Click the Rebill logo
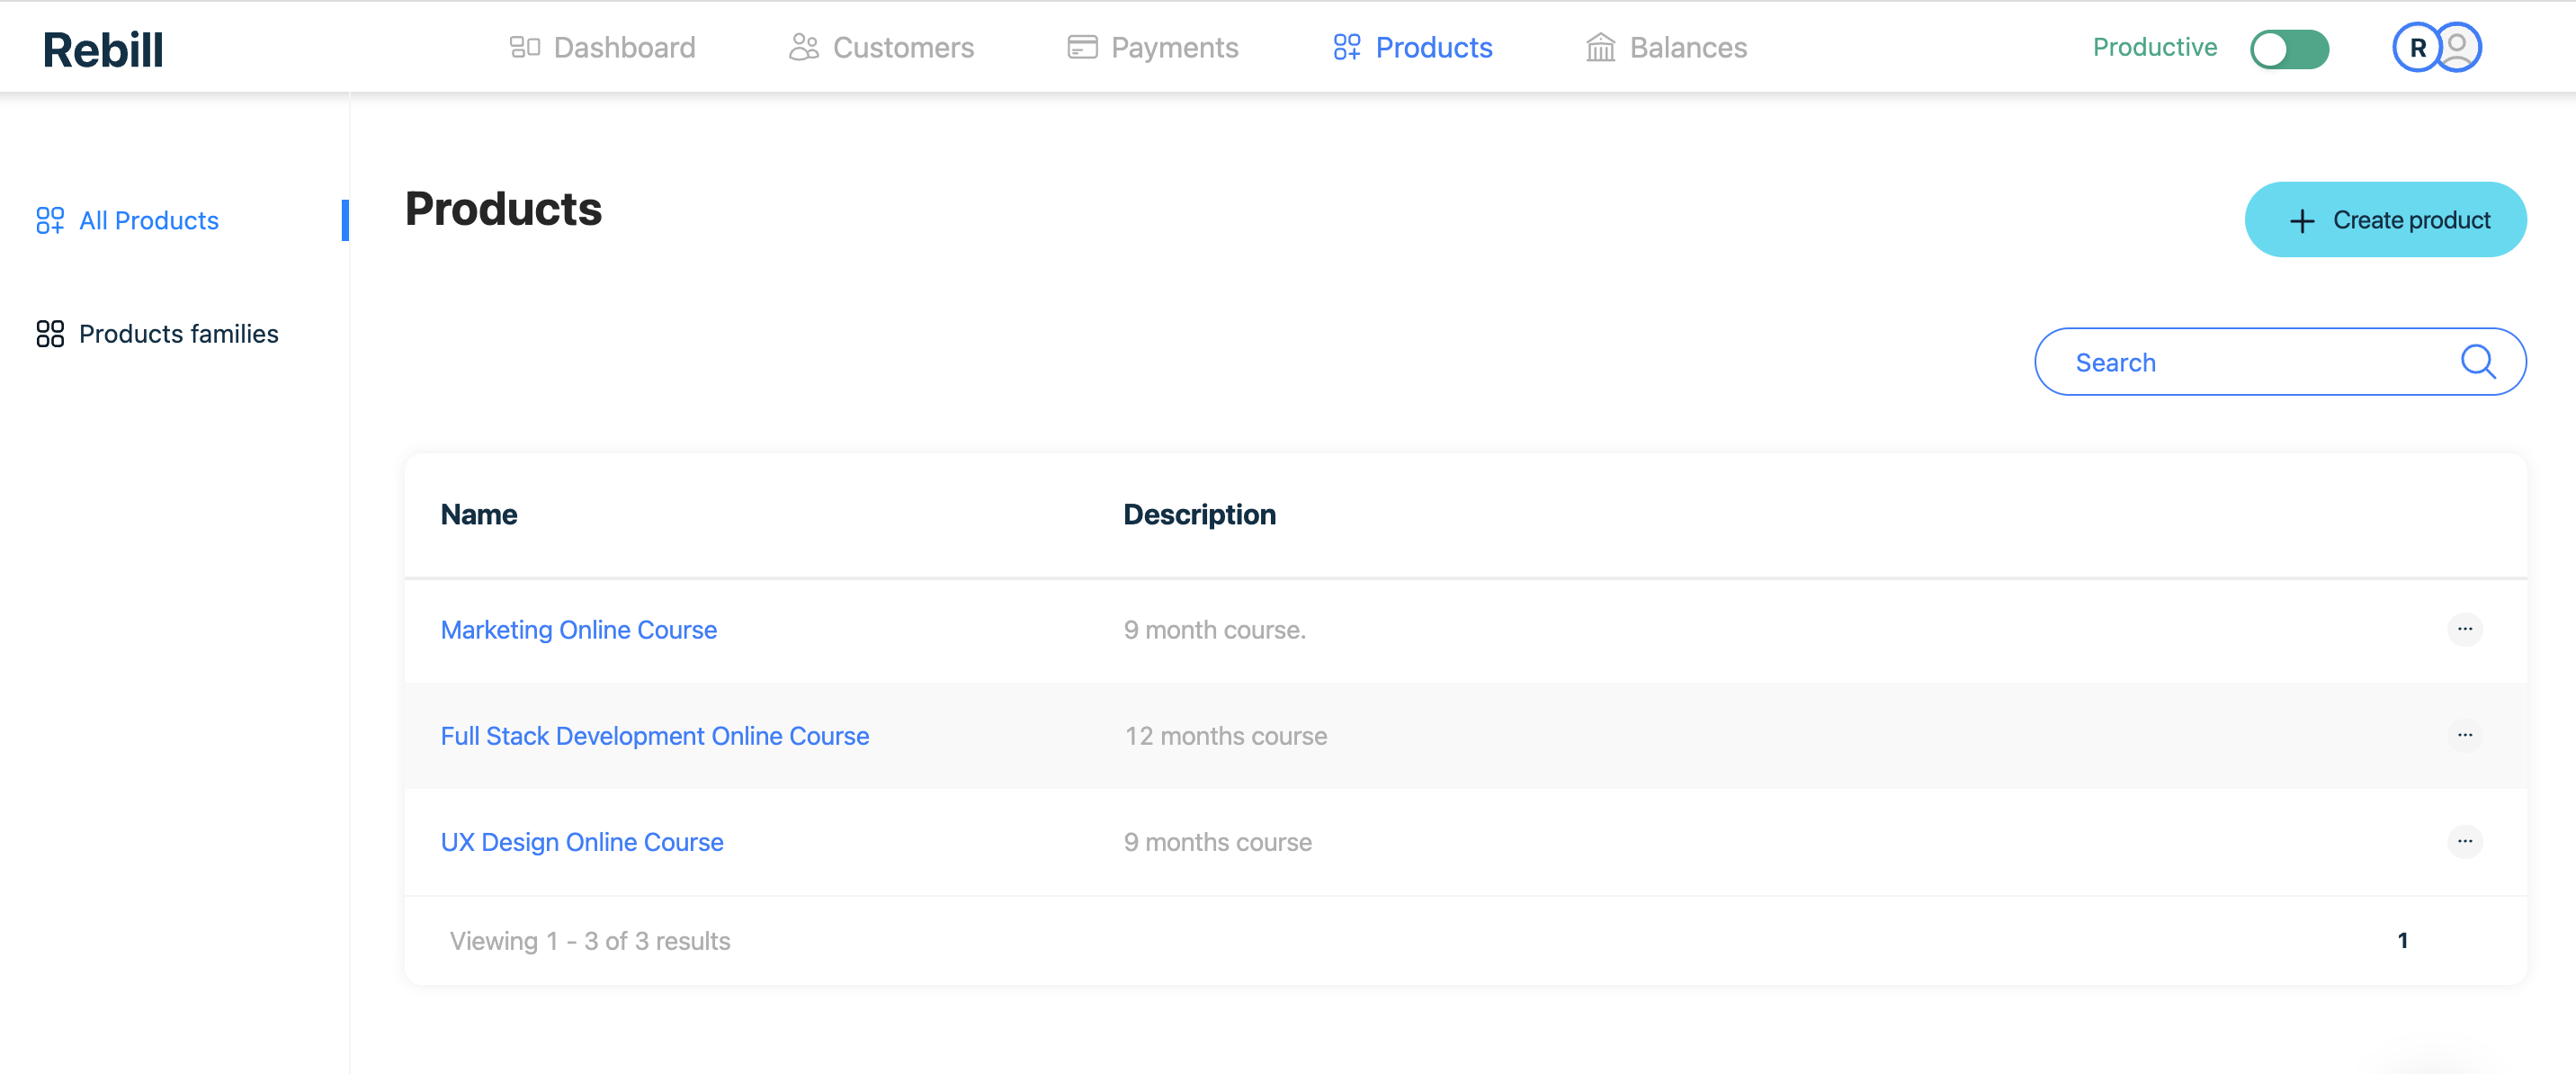This screenshot has height=1074, width=2576. [x=102, y=49]
